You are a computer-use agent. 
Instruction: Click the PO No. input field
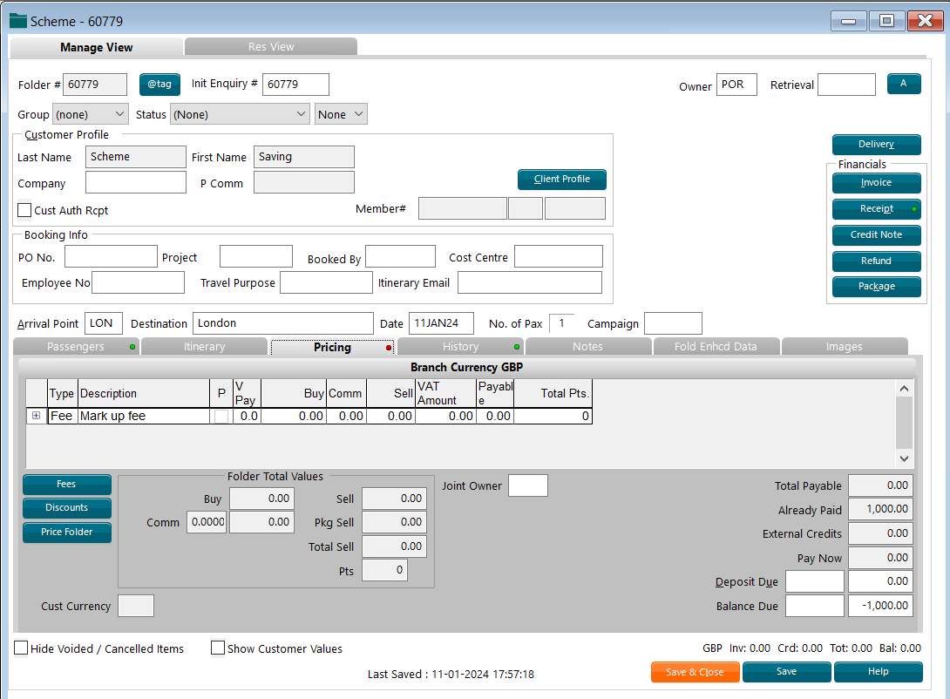point(111,256)
